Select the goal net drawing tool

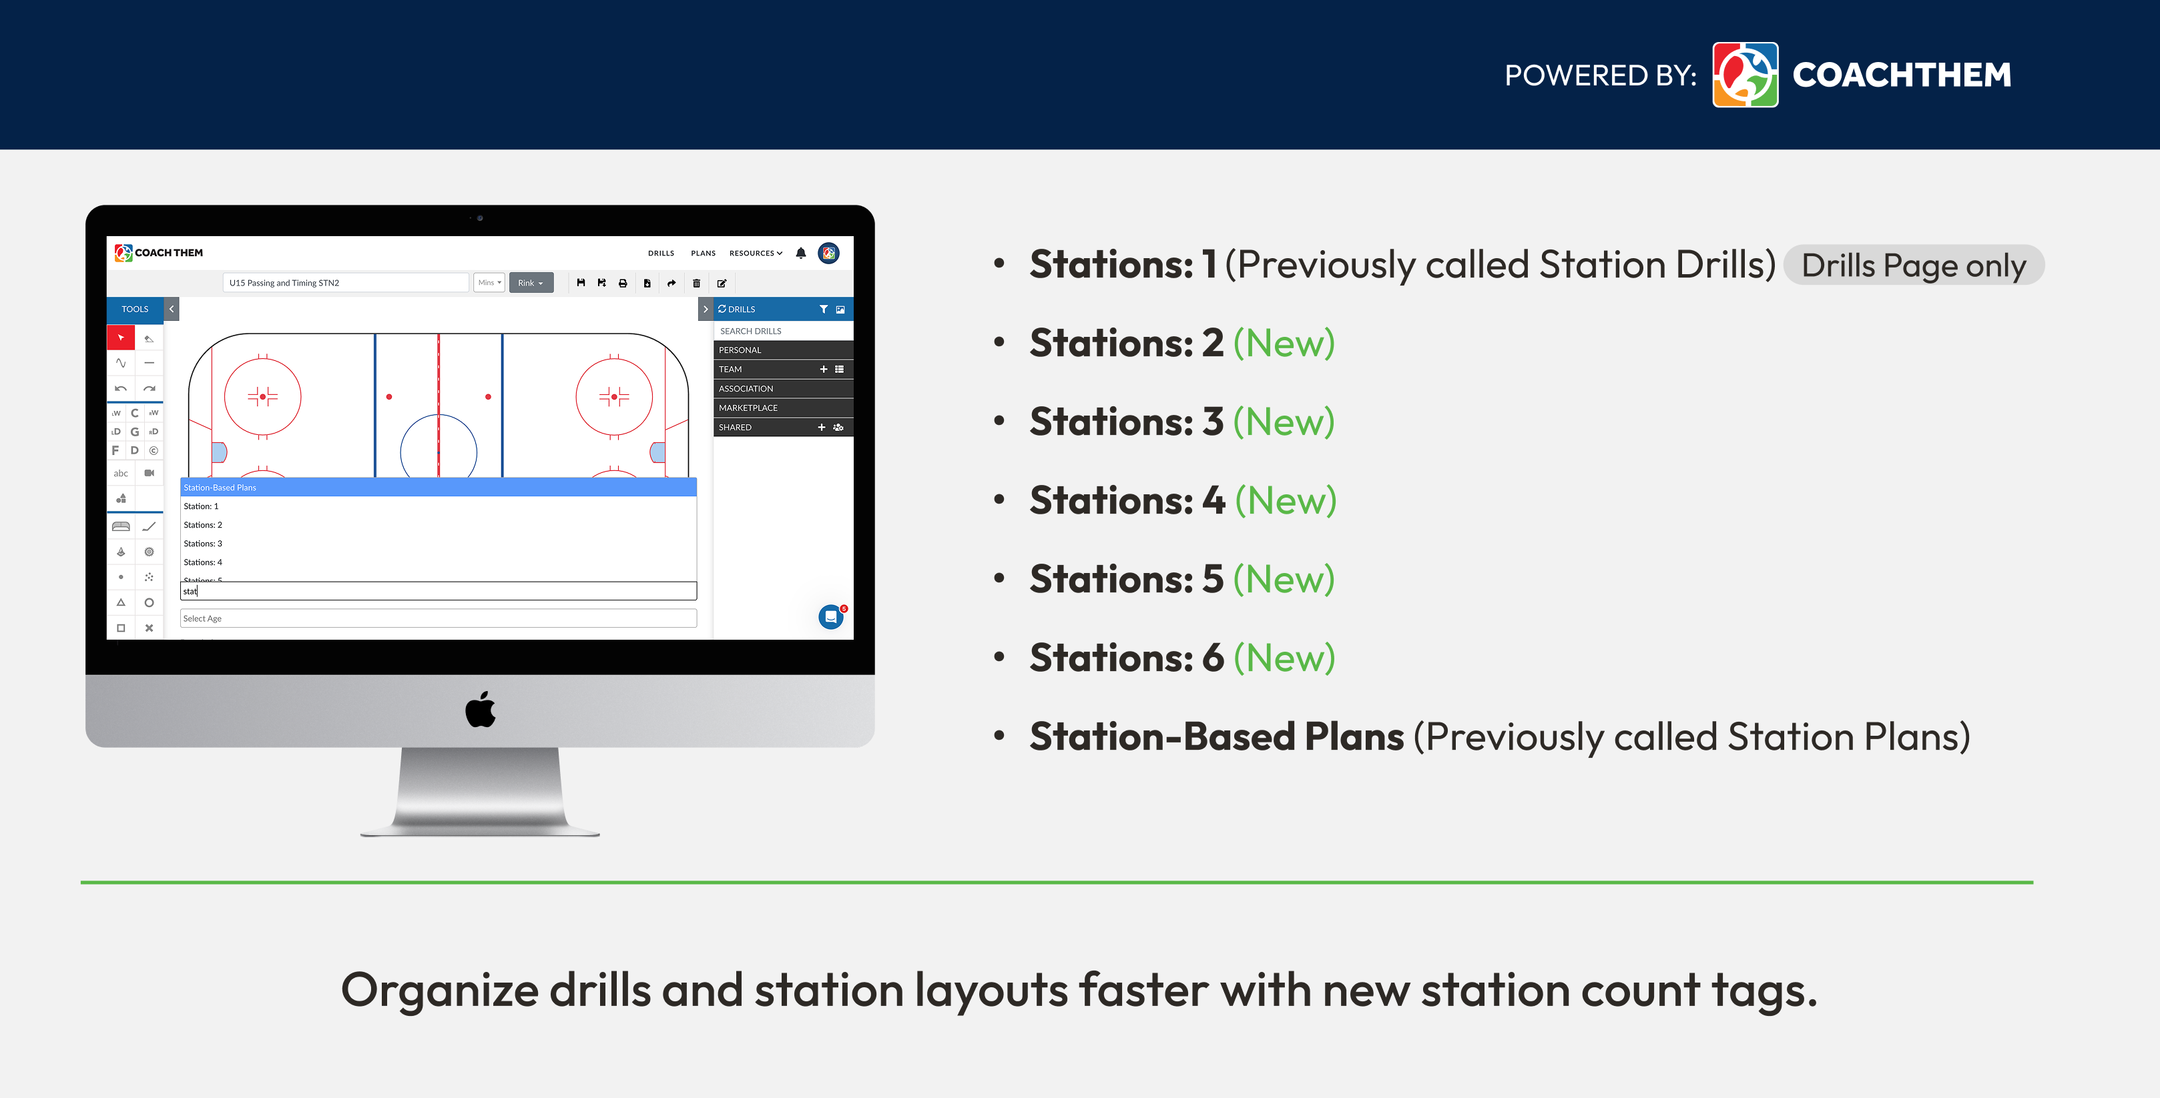121,525
